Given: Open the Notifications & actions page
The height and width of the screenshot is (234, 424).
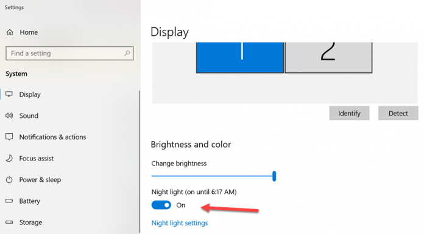Looking at the screenshot, I should tap(52, 137).
